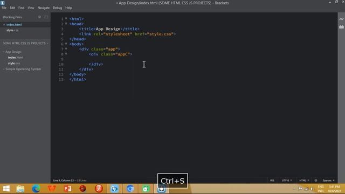Open the blue monitor app in taskbar
Screen dimensions: 345x194
[114, 189]
